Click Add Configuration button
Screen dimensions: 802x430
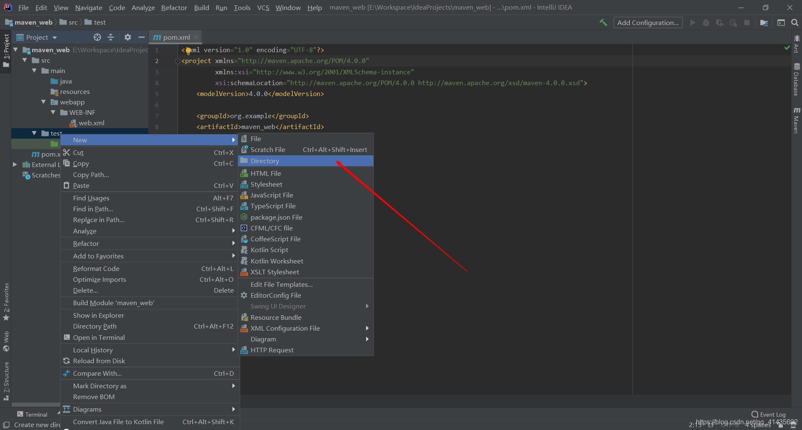[648, 23]
